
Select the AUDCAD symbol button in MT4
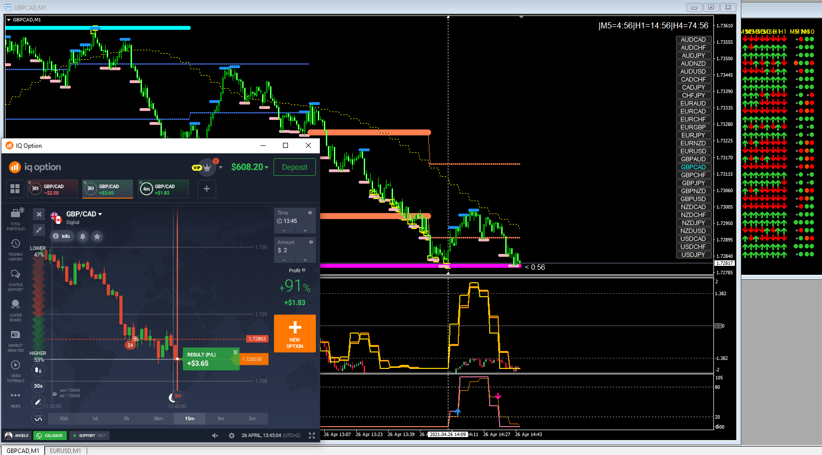click(x=693, y=40)
